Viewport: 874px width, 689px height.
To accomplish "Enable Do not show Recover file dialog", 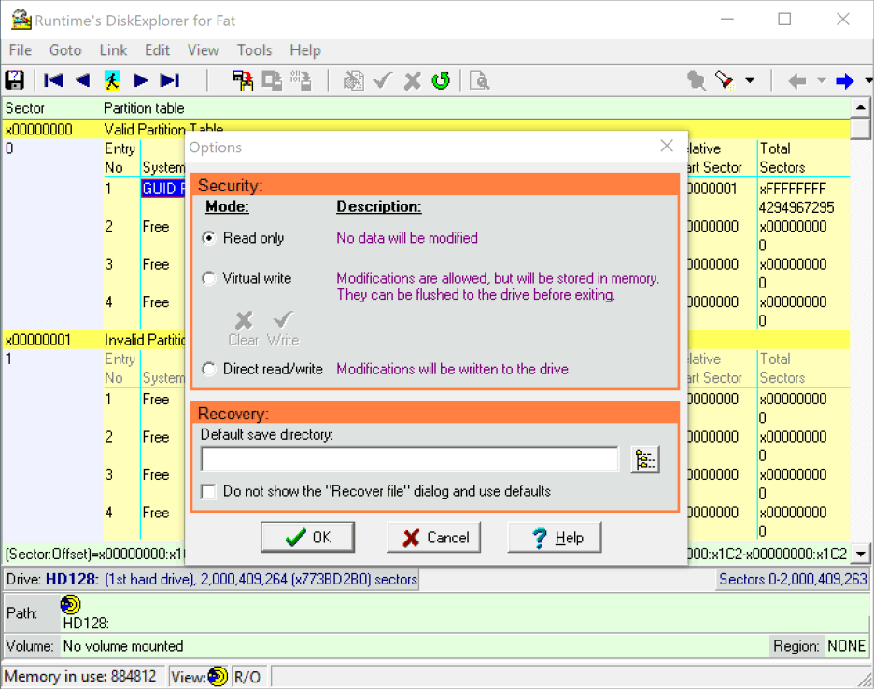I will pos(209,491).
